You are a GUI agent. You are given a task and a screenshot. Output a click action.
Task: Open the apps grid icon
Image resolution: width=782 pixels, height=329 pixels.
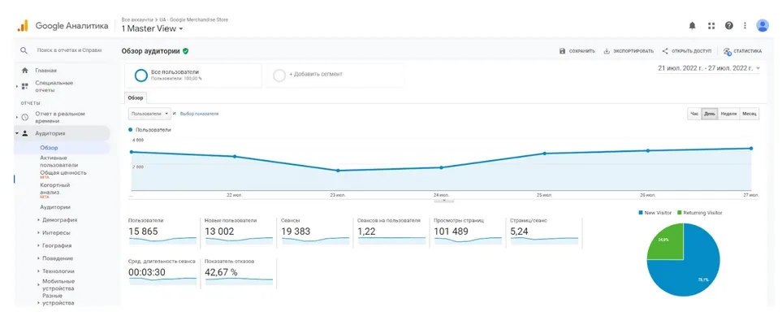(711, 26)
